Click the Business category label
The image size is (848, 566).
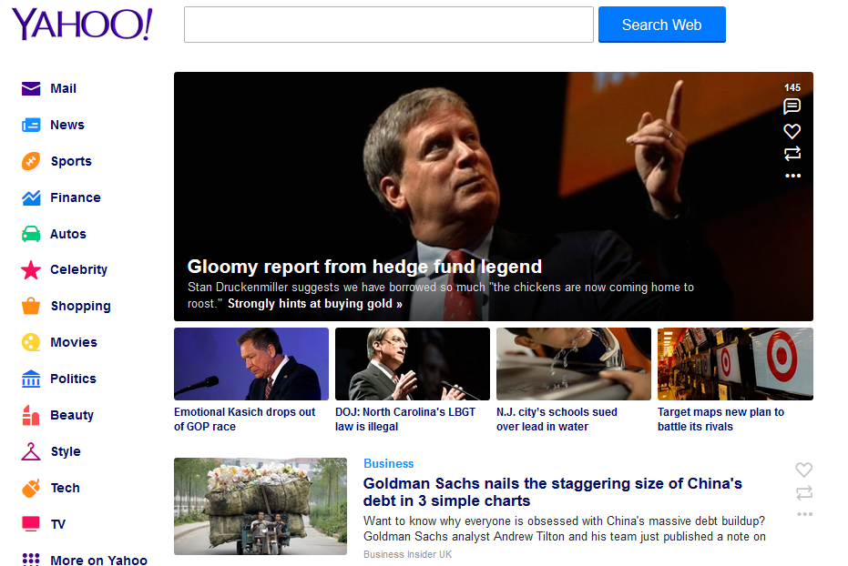tap(388, 464)
